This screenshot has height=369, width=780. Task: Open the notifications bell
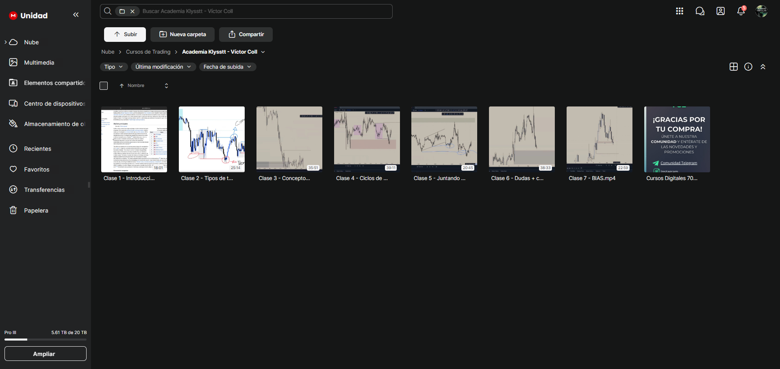[741, 11]
